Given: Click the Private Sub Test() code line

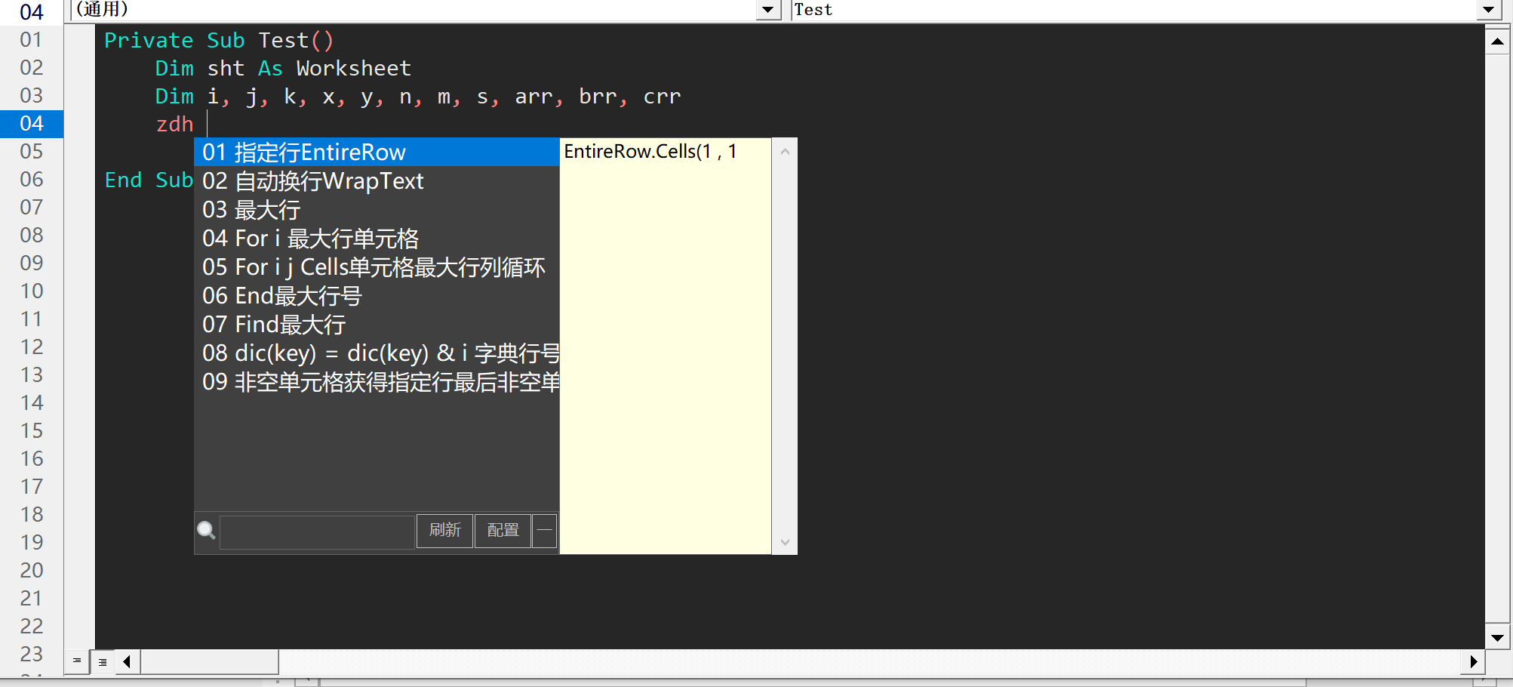Looking at the screenshot, I should click(x=219, y=41).
